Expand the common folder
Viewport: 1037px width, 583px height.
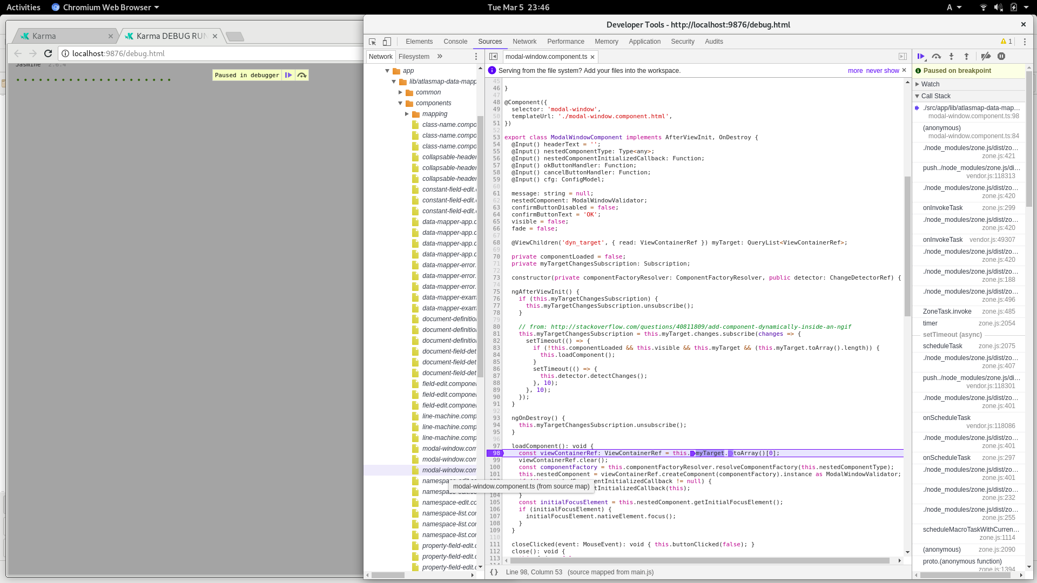coord(400,92)
